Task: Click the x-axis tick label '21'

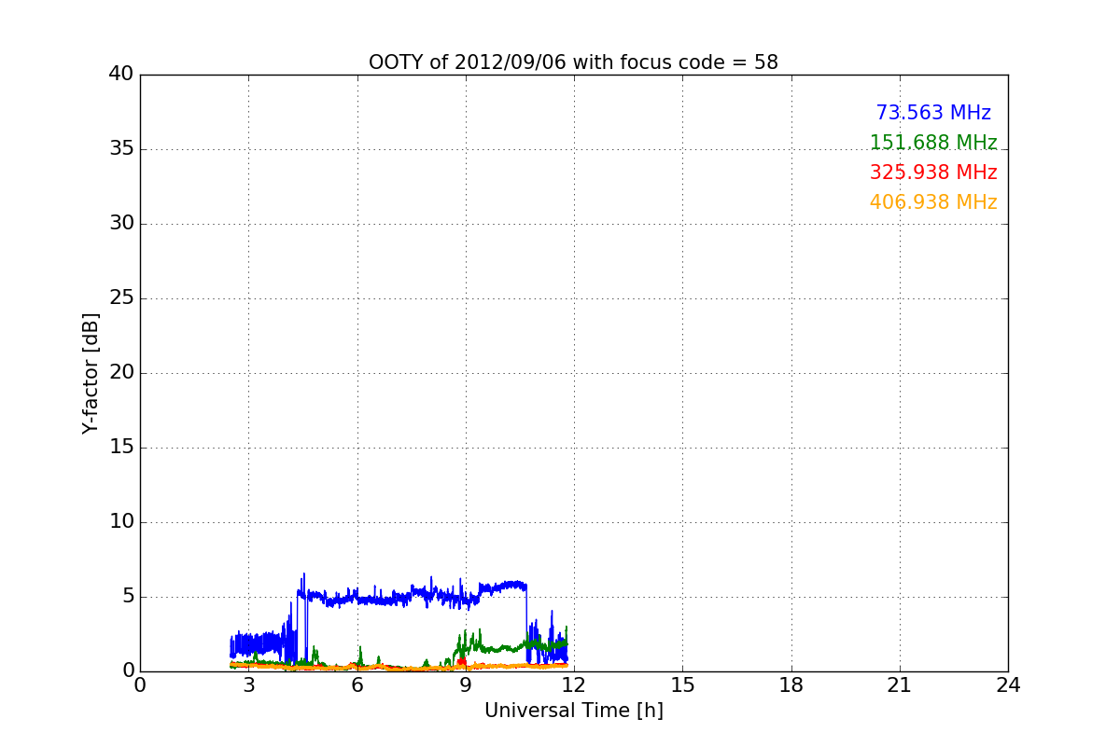Action: (x=900, y=685)
